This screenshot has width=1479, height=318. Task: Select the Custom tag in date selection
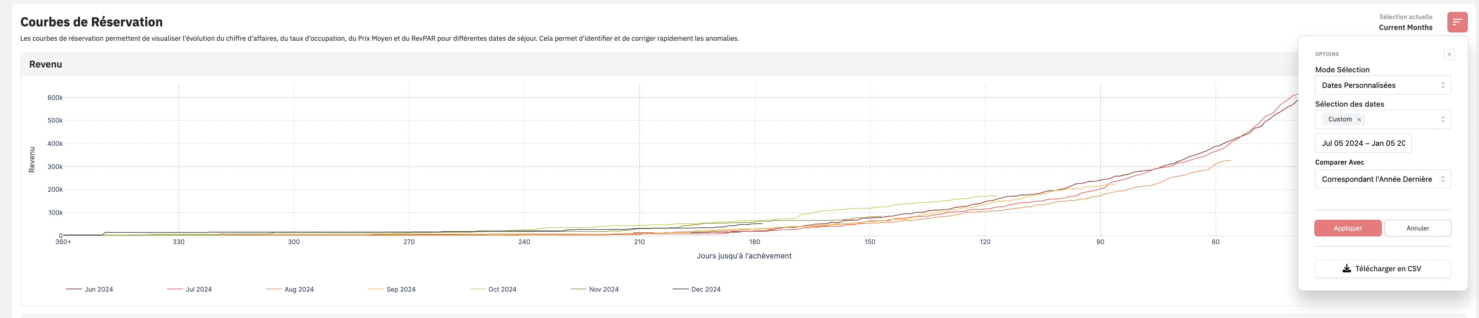[x=1339, y=119]
